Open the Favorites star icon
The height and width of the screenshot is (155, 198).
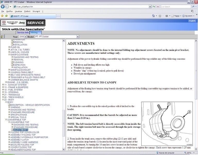pyautogui.click(x=2, y=16)
